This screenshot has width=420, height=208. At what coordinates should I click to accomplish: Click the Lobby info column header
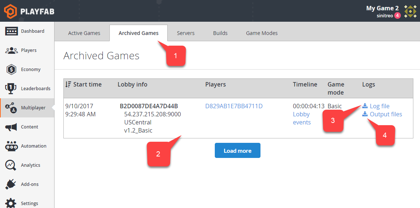(x=132, y=85)
